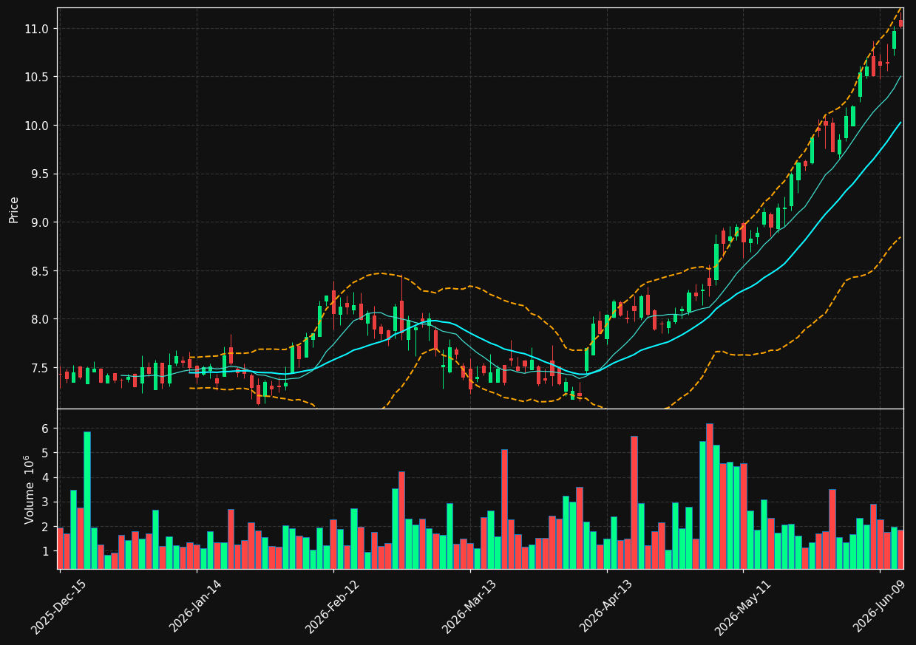Click the tallest red volume bar
916x645 pixels.
coord(710,496)
